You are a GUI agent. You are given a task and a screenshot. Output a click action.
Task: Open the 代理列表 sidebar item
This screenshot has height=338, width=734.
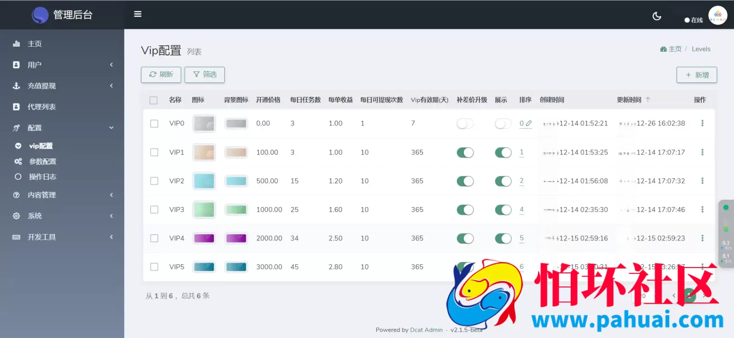coord(62,107)
